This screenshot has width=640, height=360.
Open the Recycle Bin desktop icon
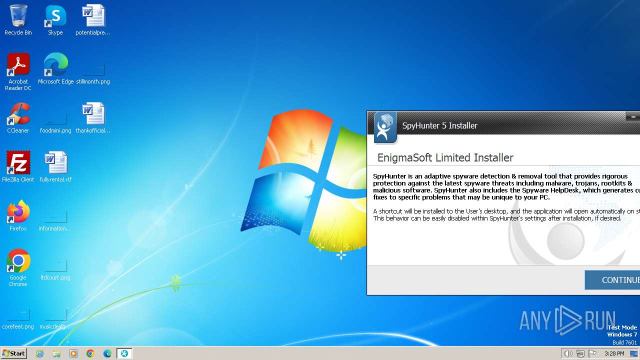(x=18, y=20)
